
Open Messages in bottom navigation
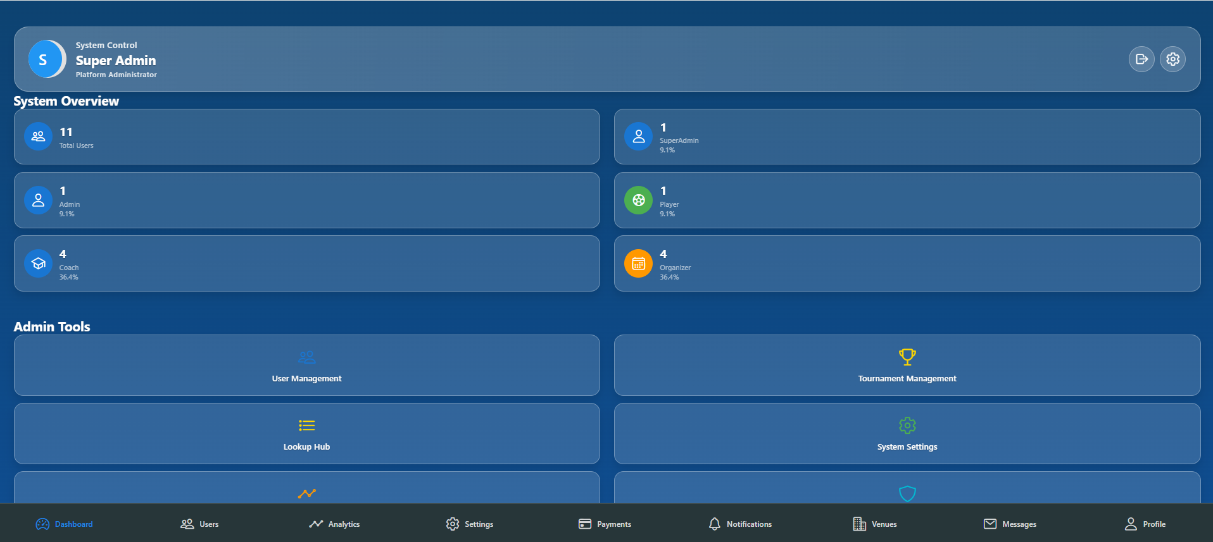1010,524
